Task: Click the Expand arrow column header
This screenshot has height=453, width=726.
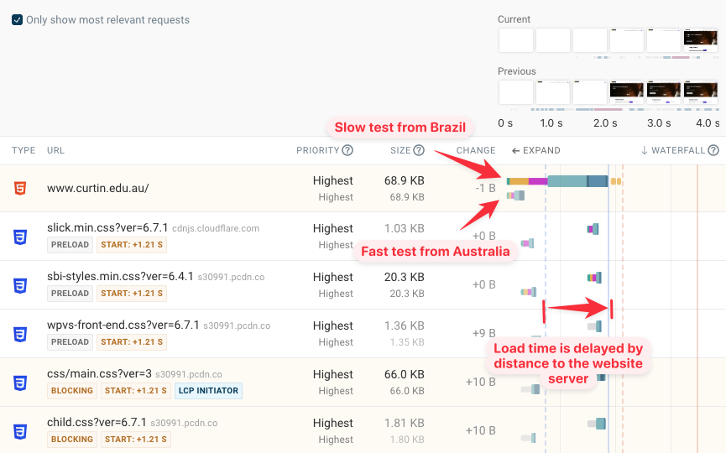Action: (536, 150)
